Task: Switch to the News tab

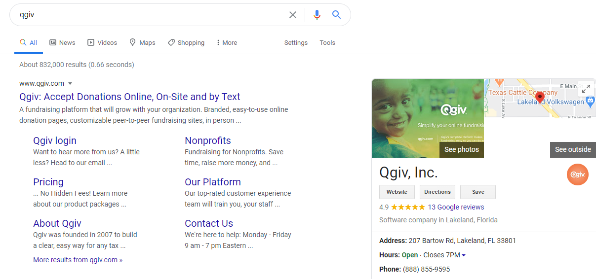Action: tap(63, 43)
